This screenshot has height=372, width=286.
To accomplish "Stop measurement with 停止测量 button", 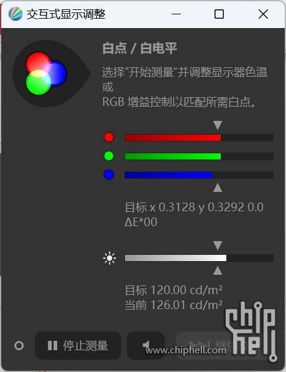I will pyautogui.click(x=78, y=345).
